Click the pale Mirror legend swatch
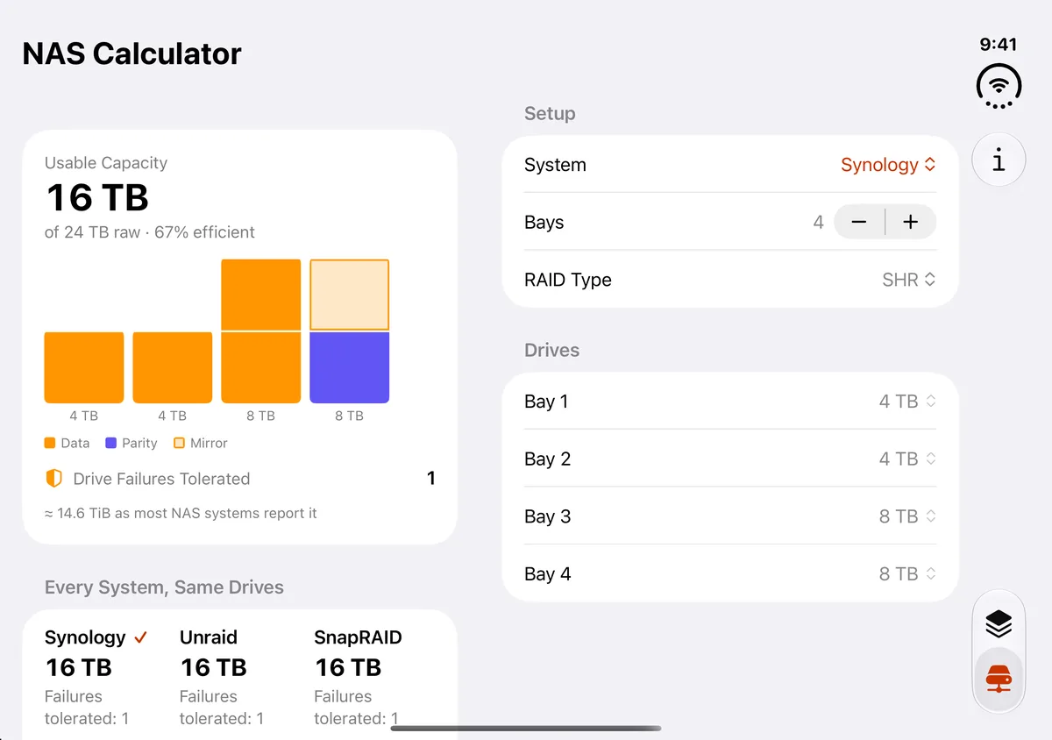This screenshot has height=740, width=1052. [x=179, y=443]
